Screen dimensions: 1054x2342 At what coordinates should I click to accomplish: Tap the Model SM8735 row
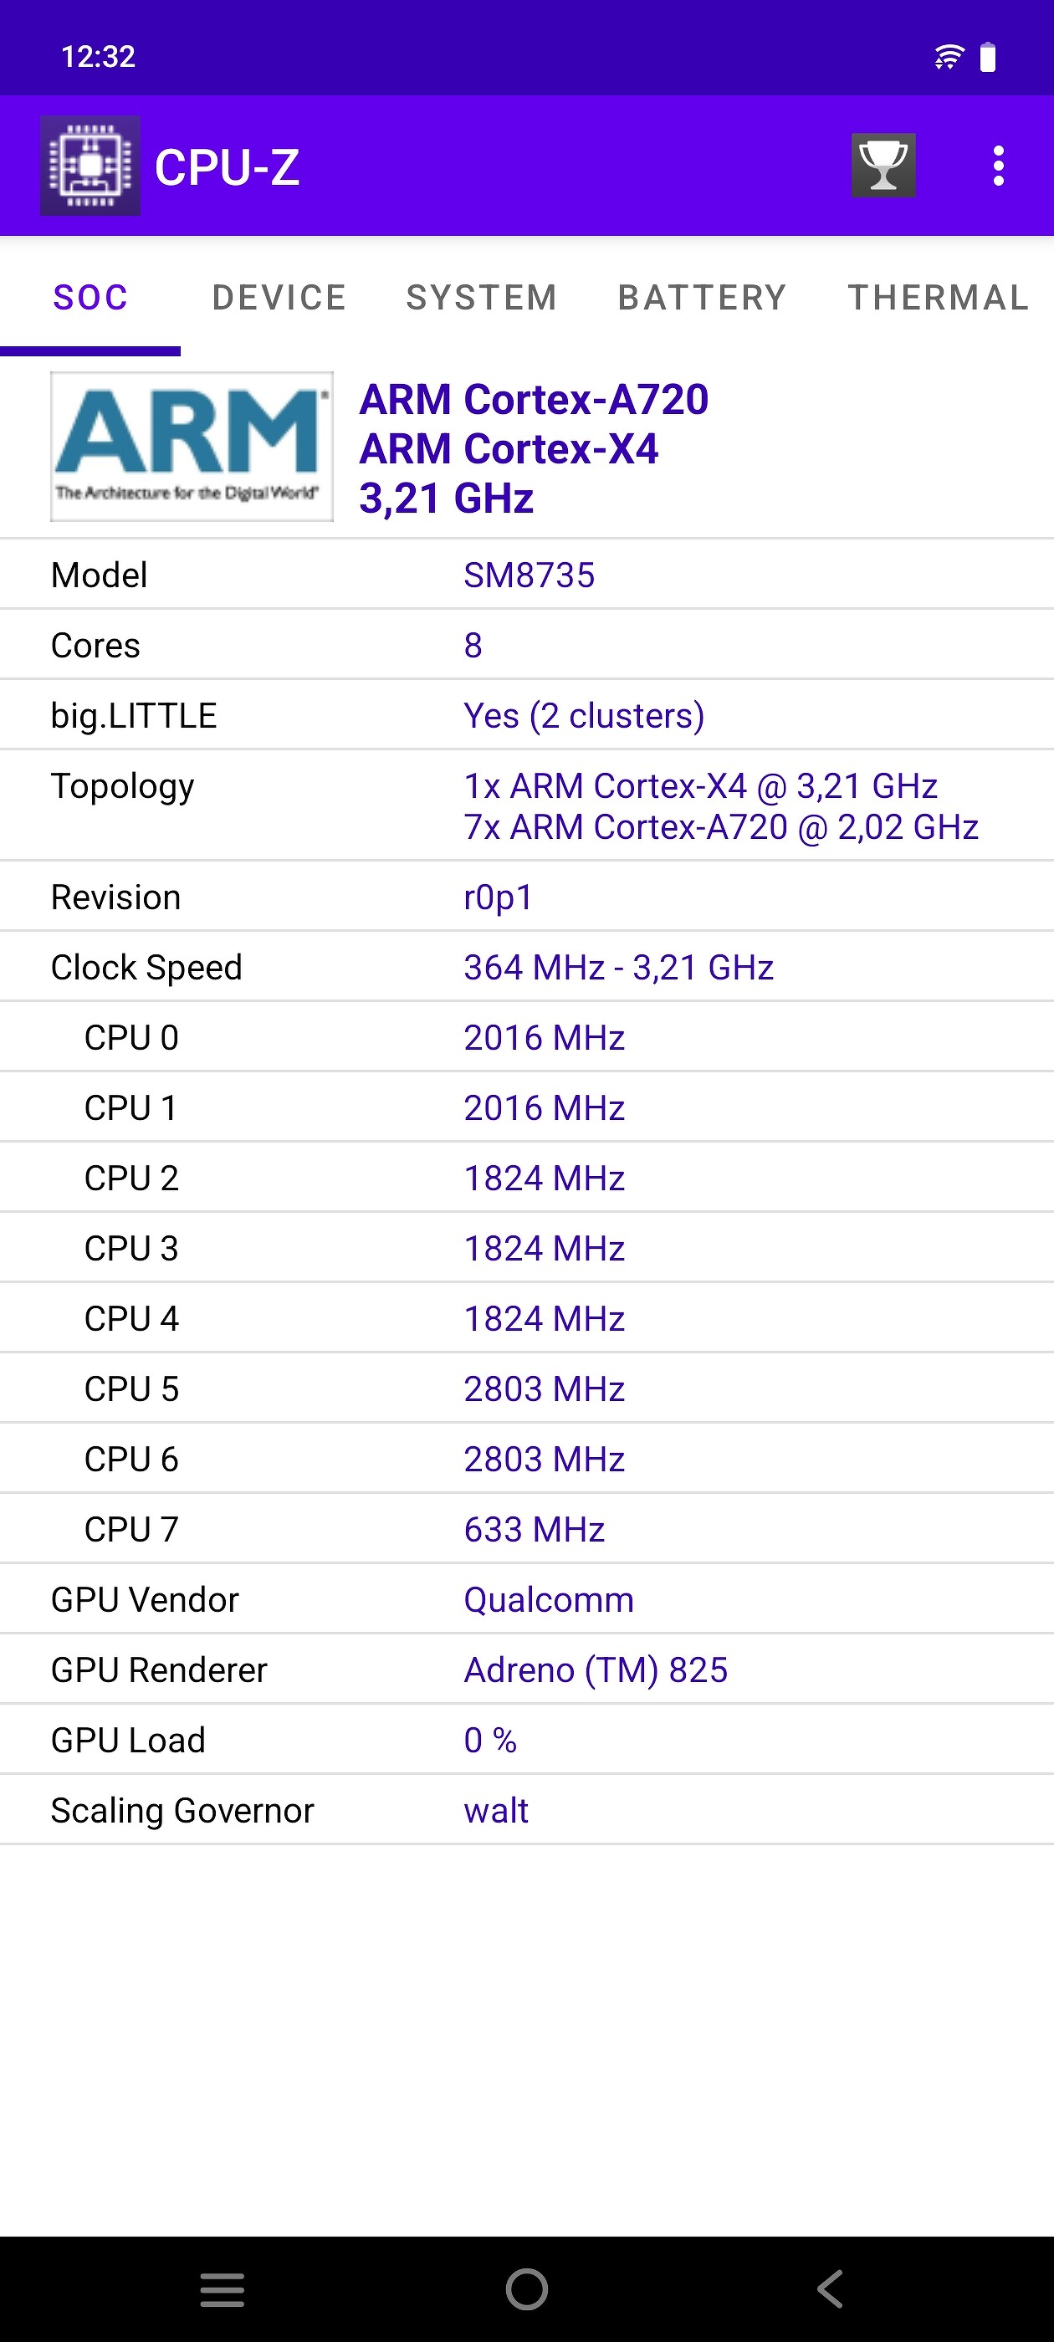526,575
